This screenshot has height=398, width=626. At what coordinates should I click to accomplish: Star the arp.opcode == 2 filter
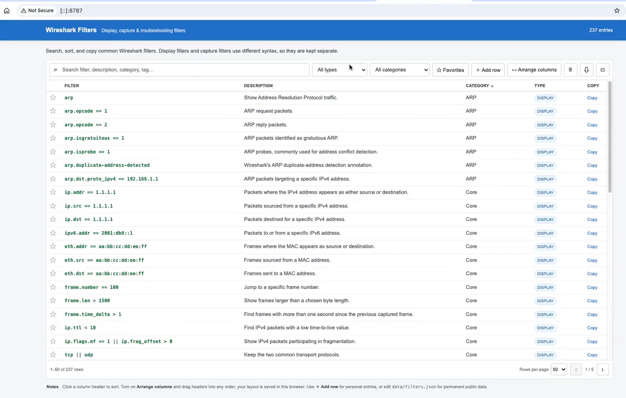pyautogui.click(x=53, y=125)
